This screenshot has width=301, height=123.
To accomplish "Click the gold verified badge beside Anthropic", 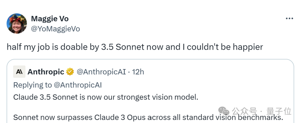I will 70,72.
